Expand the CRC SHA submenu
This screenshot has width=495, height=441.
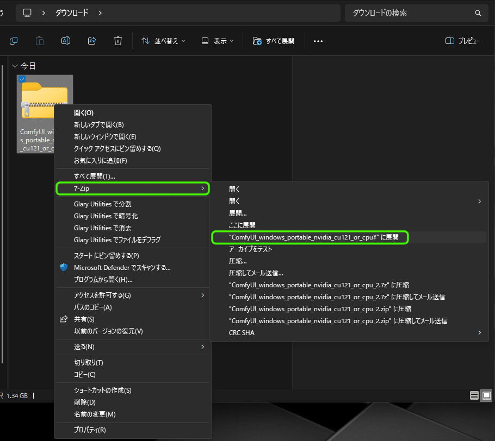click(x=349, y=333)
